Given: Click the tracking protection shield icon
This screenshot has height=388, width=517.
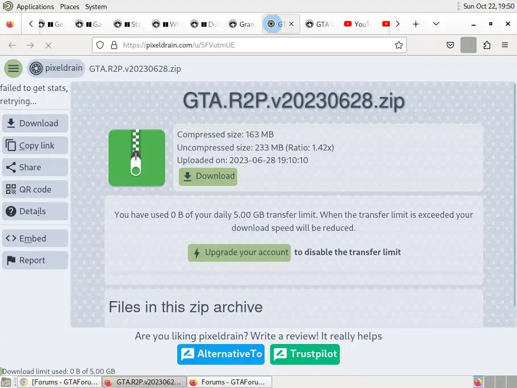Looking at the screenshot, I should [100, 45].
